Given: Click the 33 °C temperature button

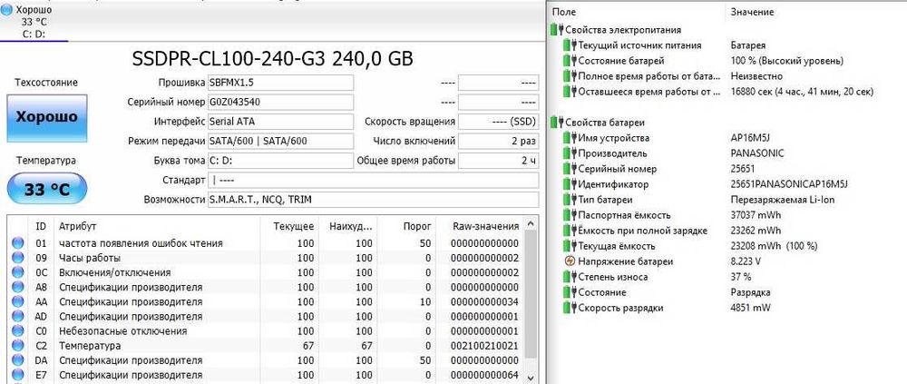Looking at the screenshot, I should [46, 189].
